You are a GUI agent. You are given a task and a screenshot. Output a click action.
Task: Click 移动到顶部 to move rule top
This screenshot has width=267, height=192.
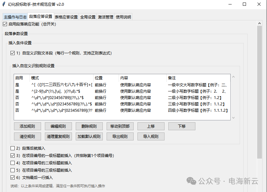tap(120, 126)
